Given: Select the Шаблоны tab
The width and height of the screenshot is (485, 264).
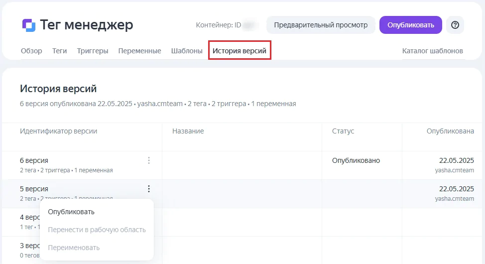Looking at the screenshot, I should [x=187, y=51].
